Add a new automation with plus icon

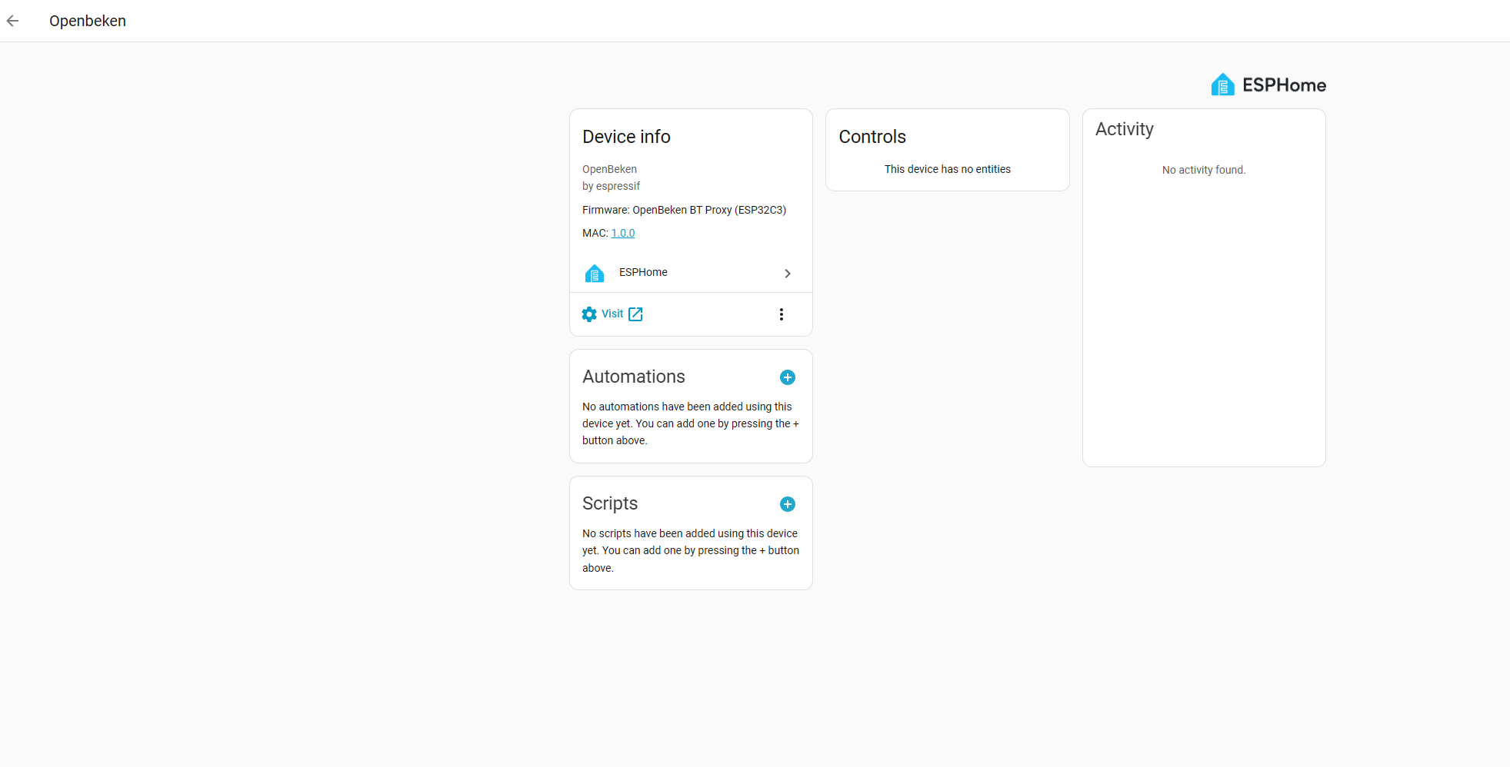click(788, 377)
